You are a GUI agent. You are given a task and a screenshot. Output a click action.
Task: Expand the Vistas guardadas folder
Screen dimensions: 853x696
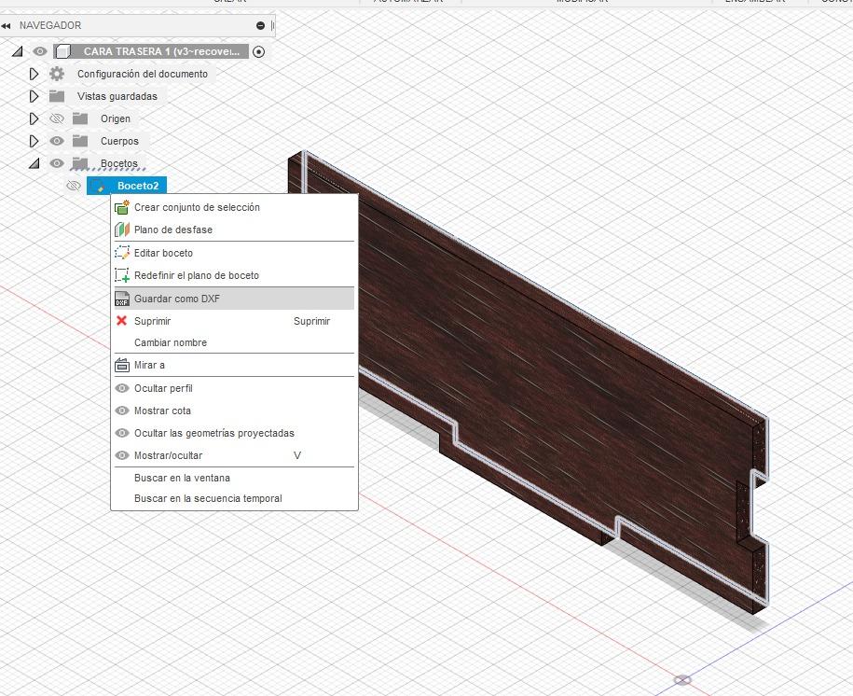(x=34, y=96)
